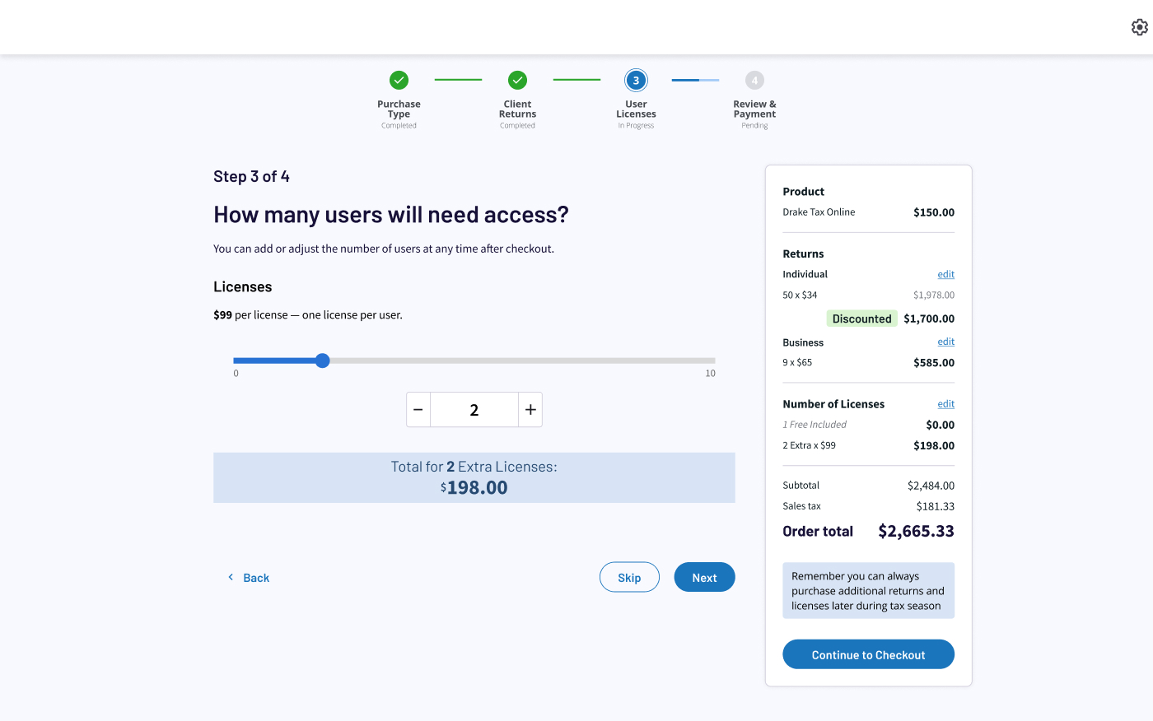Click the '9 x $65' line

tap(797, 362)
